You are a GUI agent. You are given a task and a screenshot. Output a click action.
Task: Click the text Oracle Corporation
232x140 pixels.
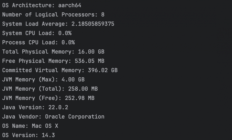coord(75,117)
